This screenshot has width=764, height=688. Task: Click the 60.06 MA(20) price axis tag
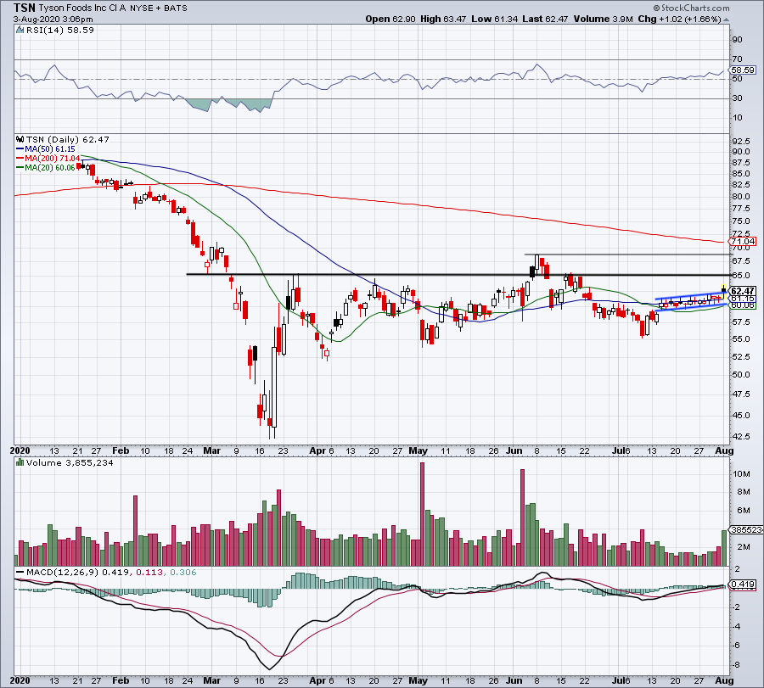[743, 305]
